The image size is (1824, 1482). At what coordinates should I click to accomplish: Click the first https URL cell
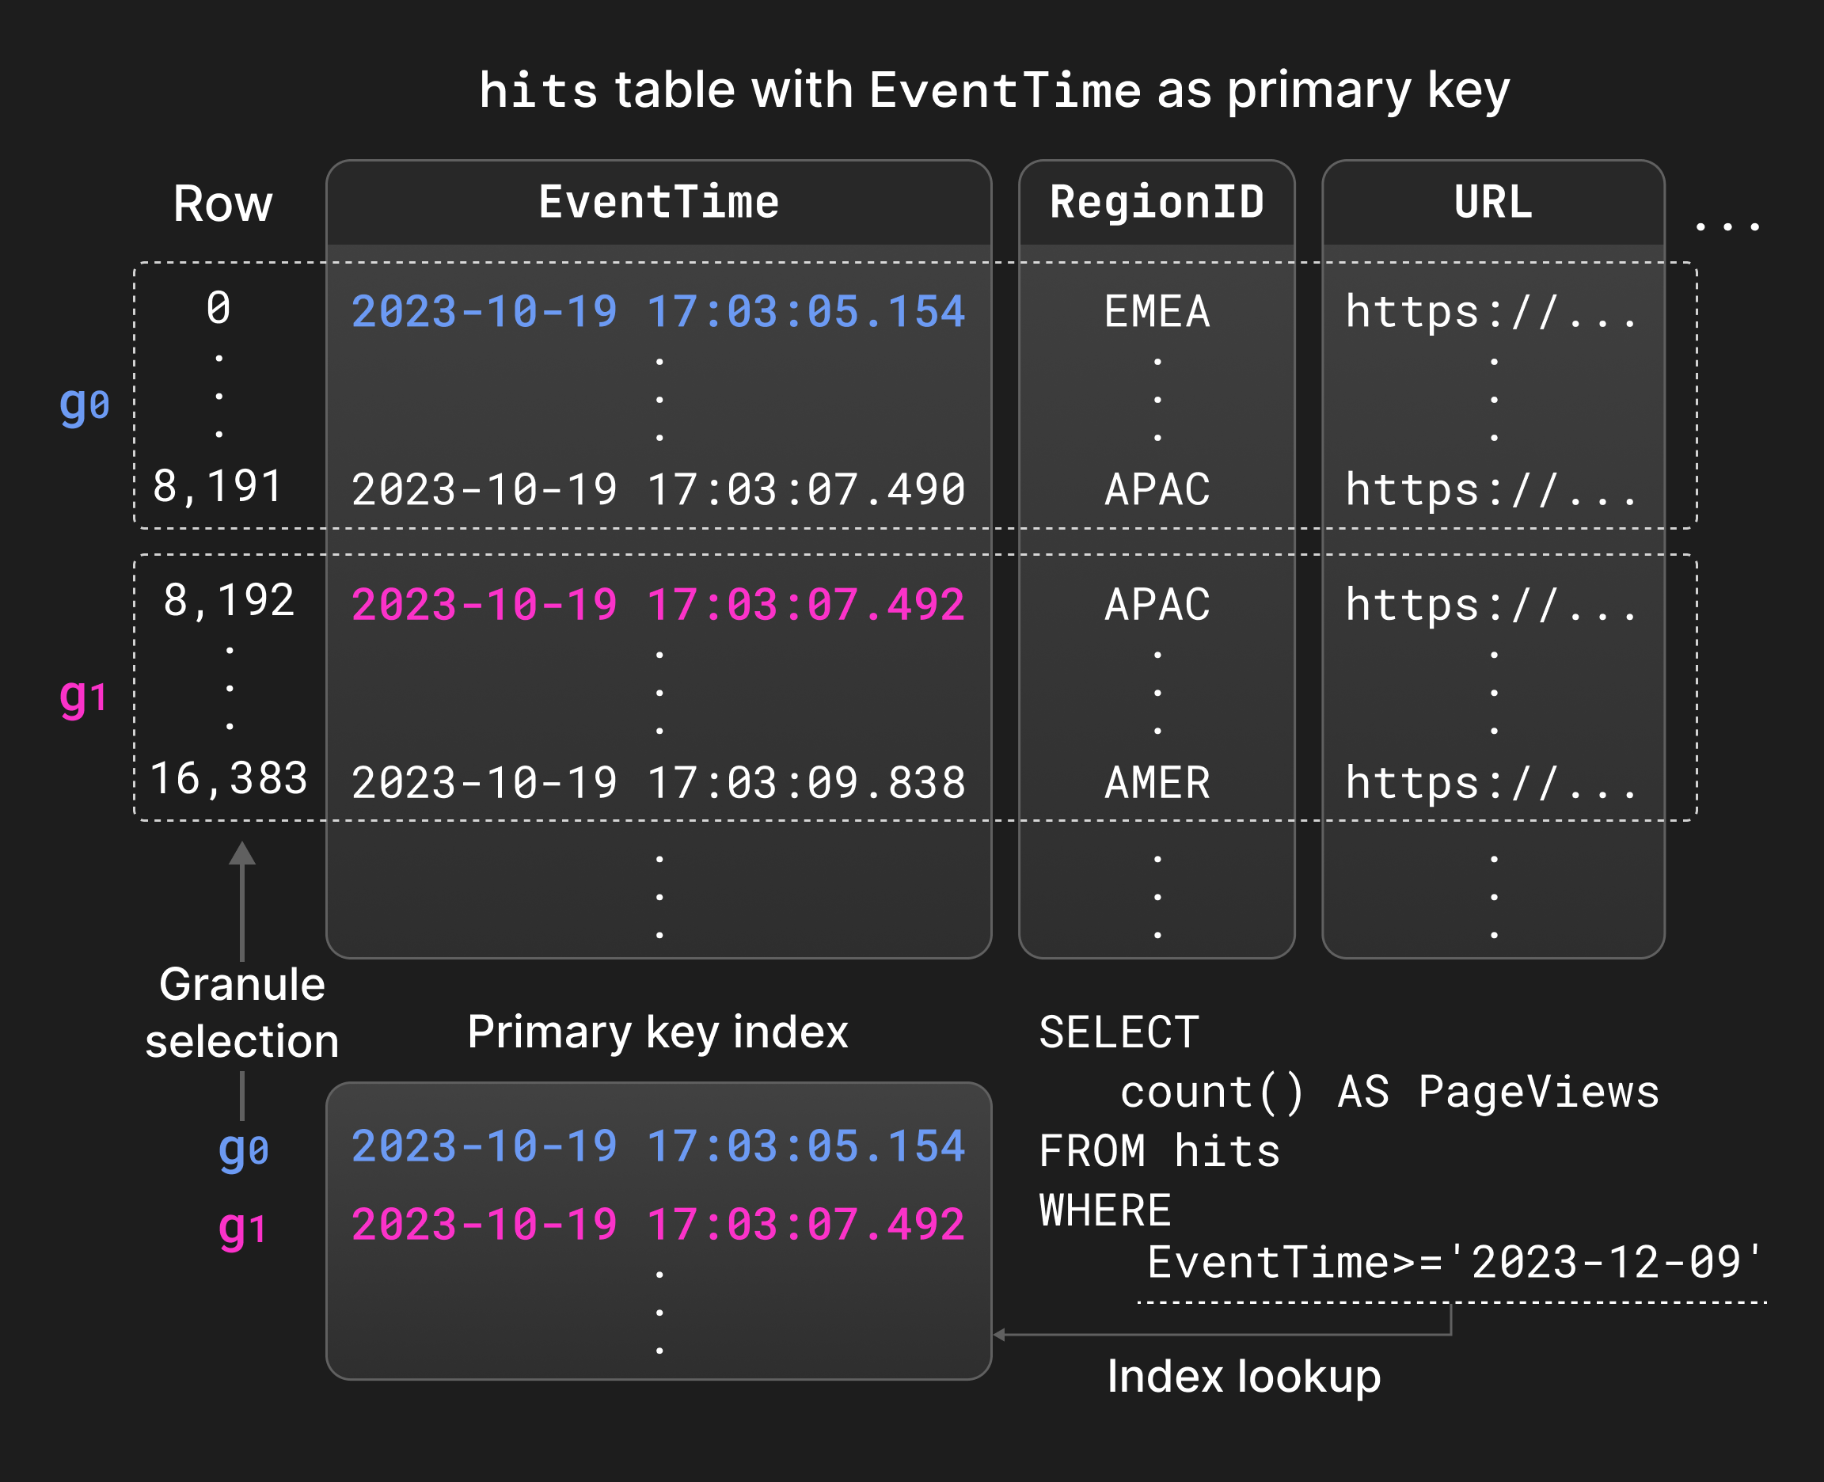(x=1491, y=311)
